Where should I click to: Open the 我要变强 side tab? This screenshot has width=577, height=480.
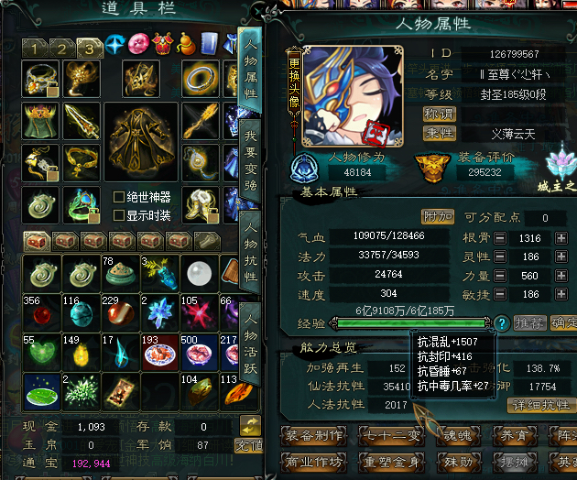251,160
